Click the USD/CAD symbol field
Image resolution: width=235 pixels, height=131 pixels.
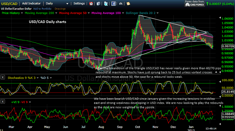[x=9, y=4]
